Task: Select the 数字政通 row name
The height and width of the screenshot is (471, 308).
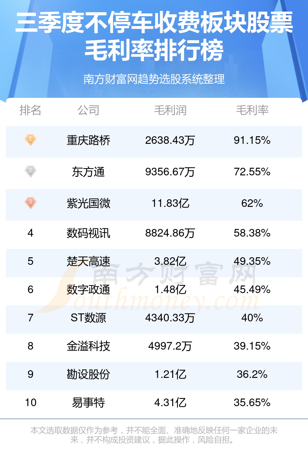Action: click(x=88, y=289)
